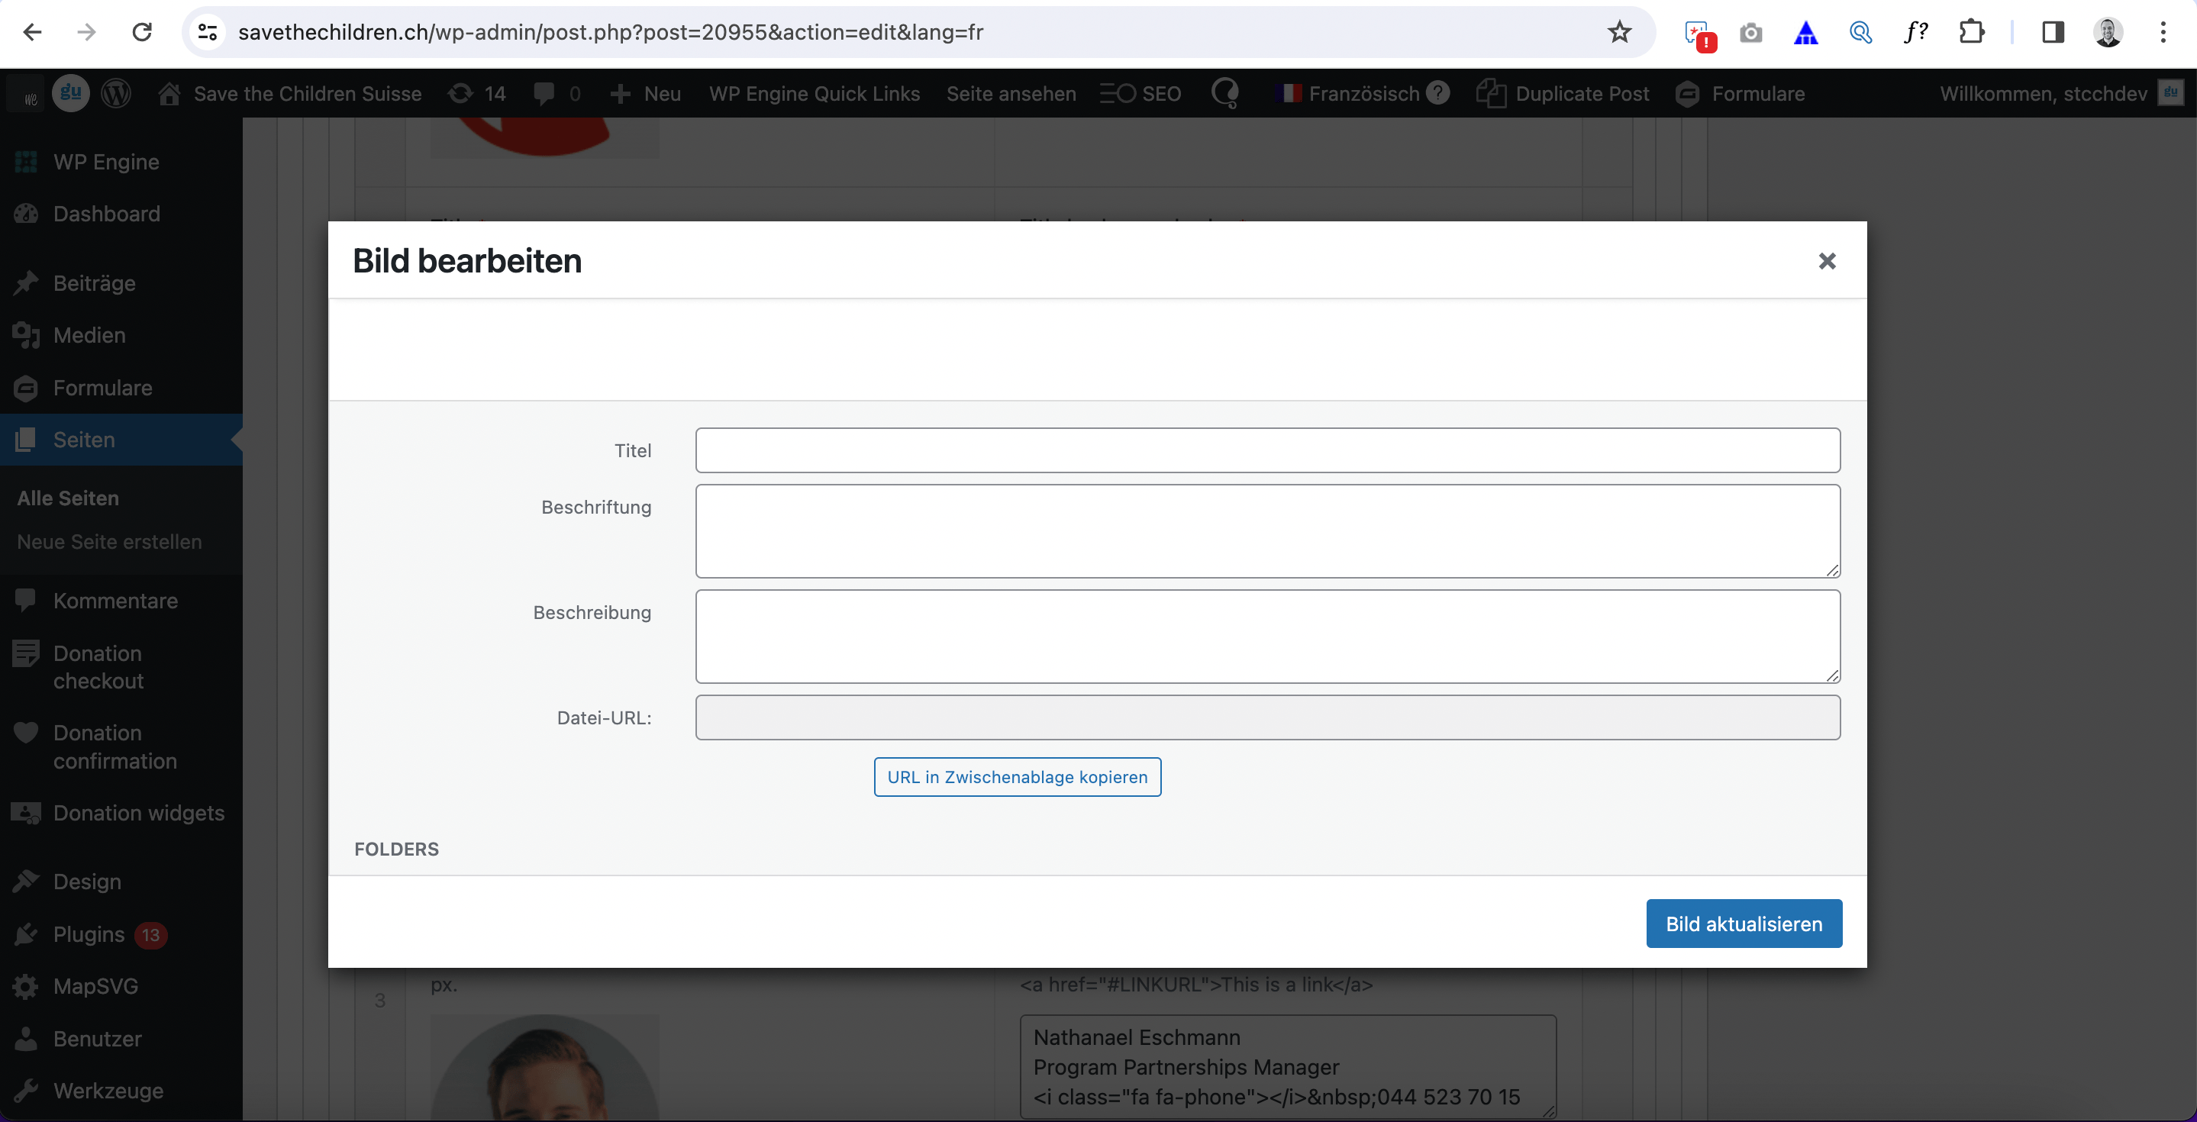2197x1122 pixels.
Task: Open Plugins with 13 updates badge
Action: tap(121, 934)
